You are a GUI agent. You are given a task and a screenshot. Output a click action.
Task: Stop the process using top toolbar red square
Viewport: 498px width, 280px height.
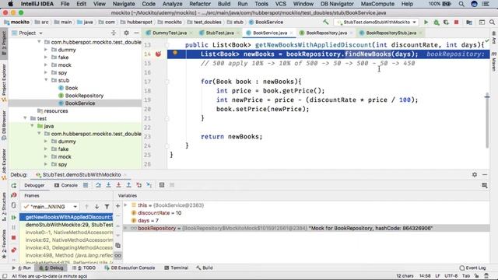457,23
